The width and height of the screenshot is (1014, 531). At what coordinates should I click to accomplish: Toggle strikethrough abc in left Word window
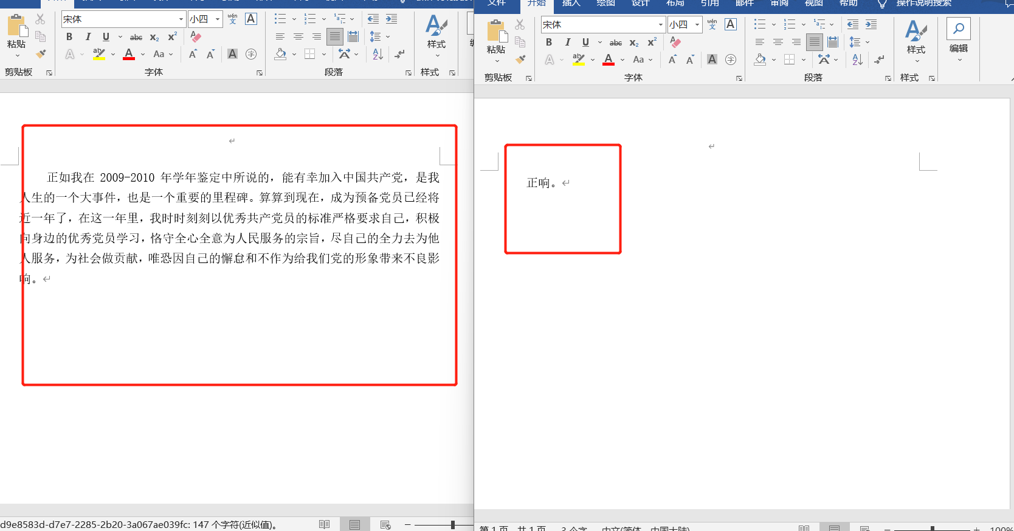[x=136, y=37]
